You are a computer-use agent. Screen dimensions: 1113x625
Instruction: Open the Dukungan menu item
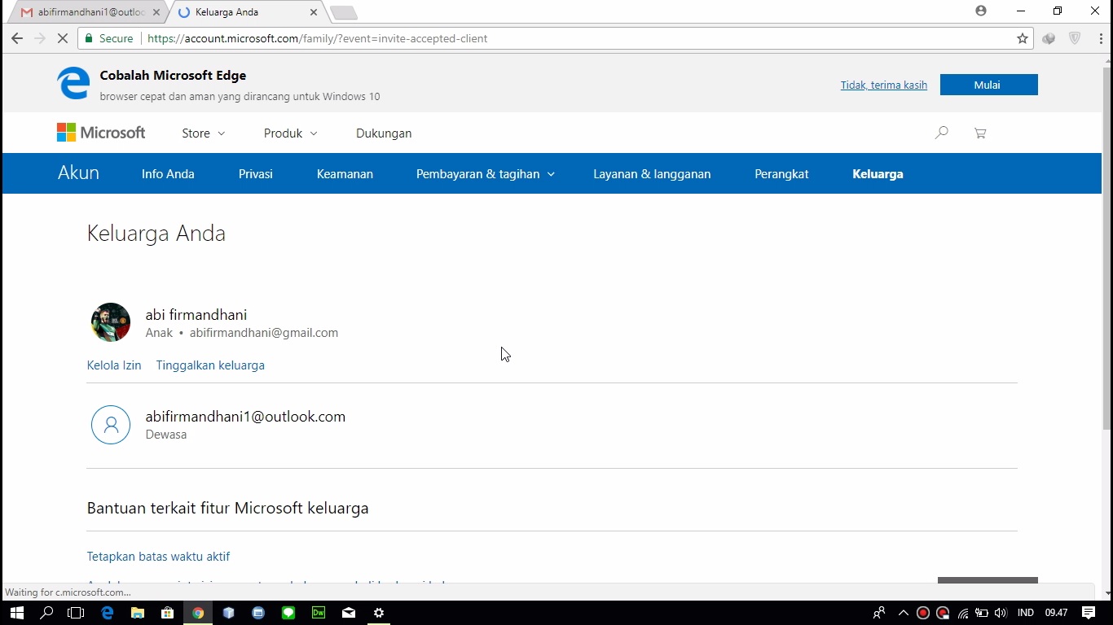tap(384, 133)
